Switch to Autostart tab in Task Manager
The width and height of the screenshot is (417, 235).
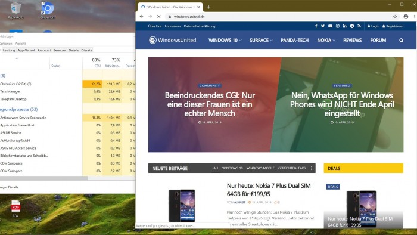pos(44,50)
